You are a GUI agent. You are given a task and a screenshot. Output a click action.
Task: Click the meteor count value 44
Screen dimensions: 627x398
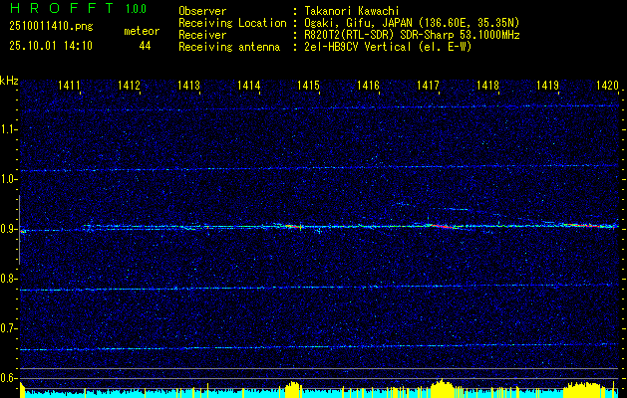tap(145, 46)
